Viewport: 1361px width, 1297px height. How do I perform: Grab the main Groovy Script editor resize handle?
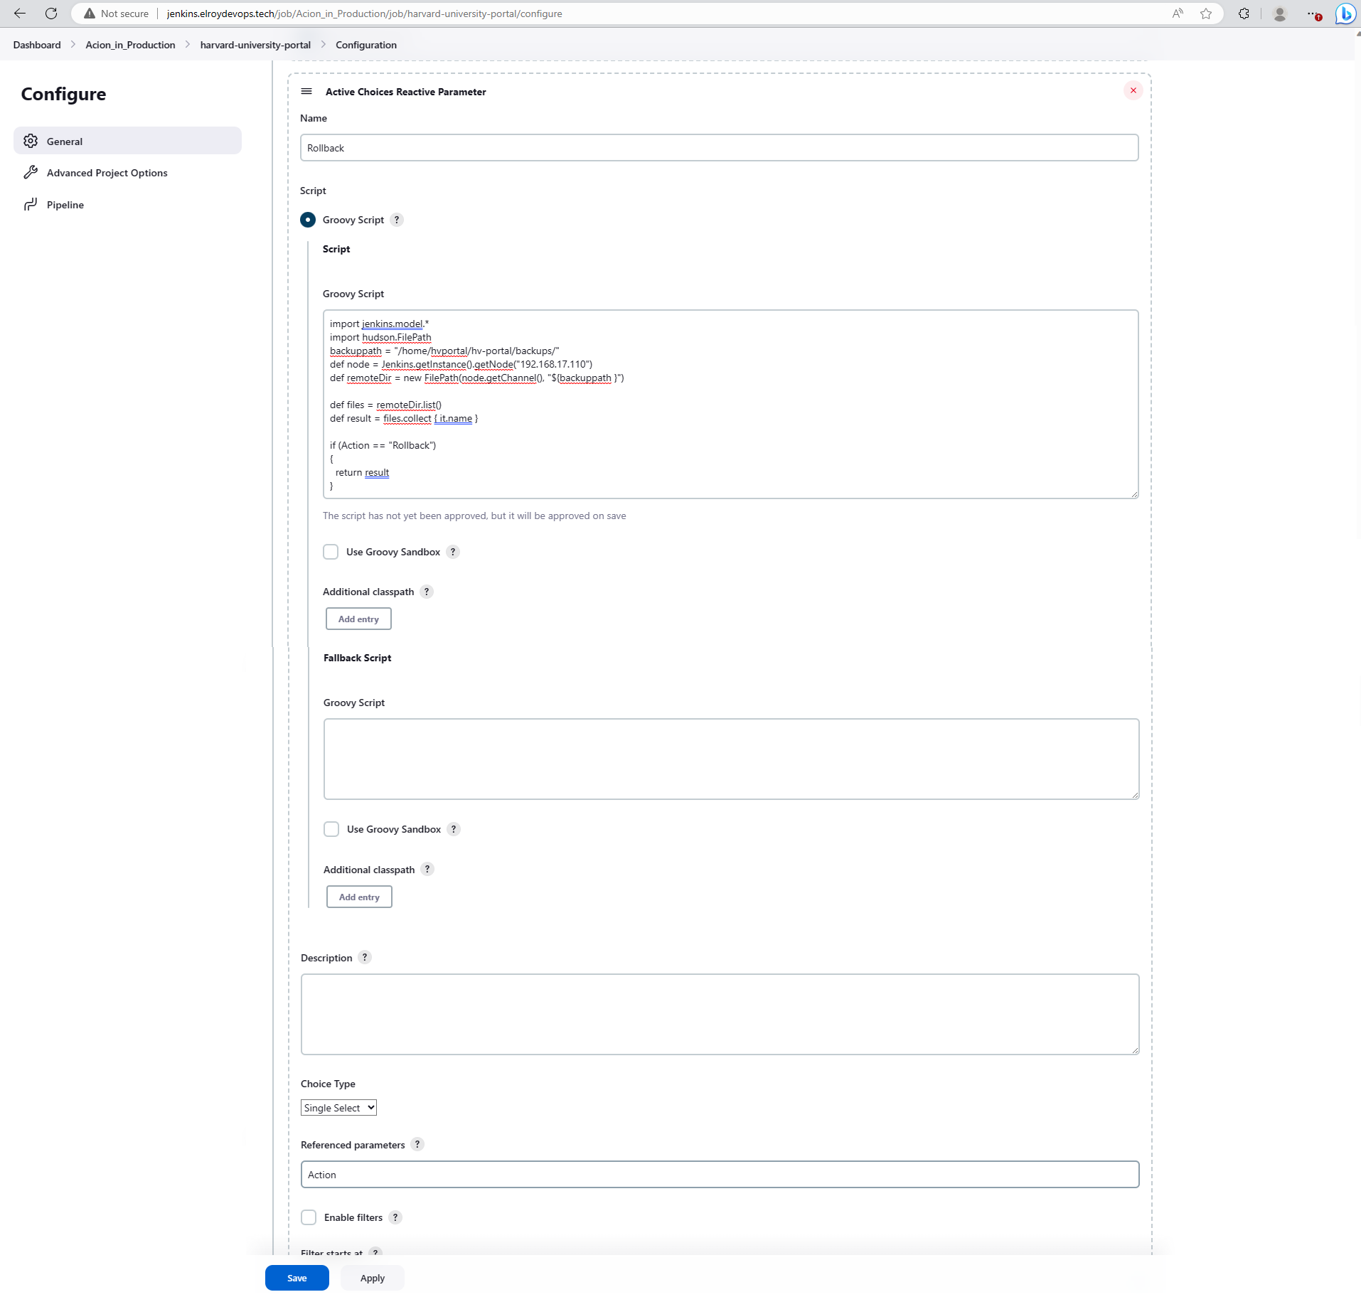tap(1134, 494)
